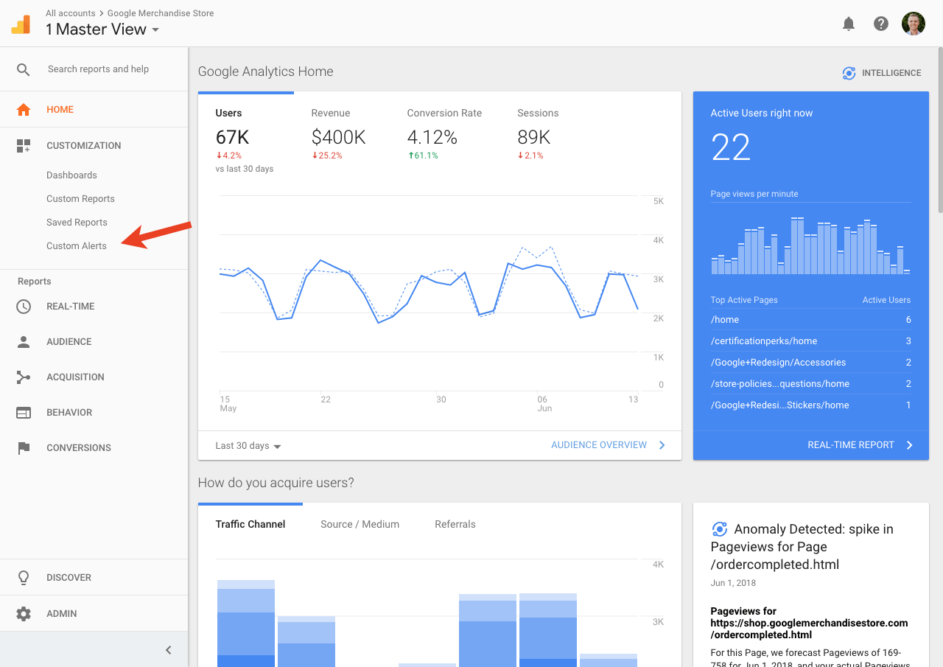This screenshot has width=943, height=667.
Task: Click the Home house icon
Action: (24, 110)
